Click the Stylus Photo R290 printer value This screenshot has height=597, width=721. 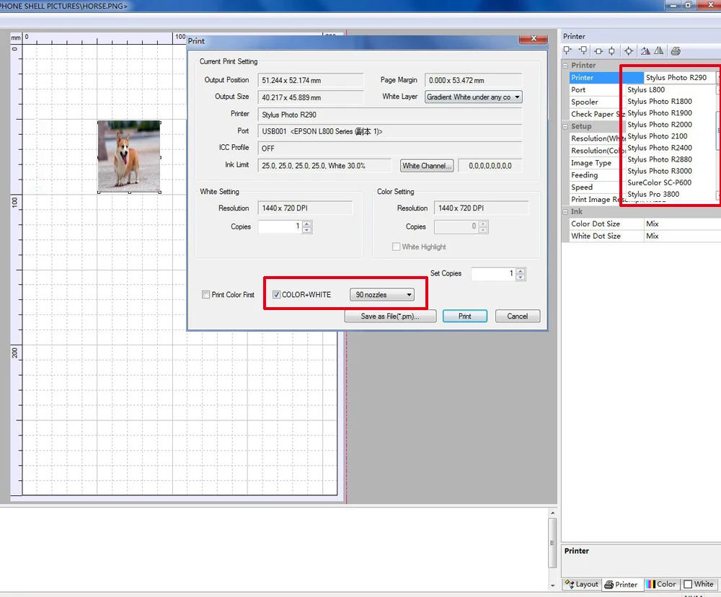point(676,78)
